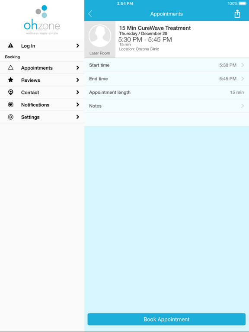
Task: Tap the share icon in header
Action: [237, 13]
